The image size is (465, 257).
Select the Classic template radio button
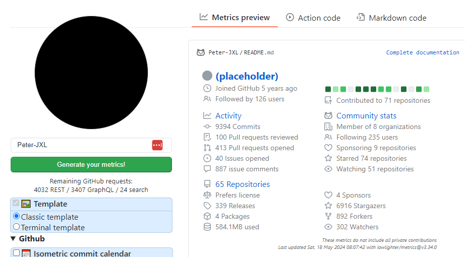point(16,216)
